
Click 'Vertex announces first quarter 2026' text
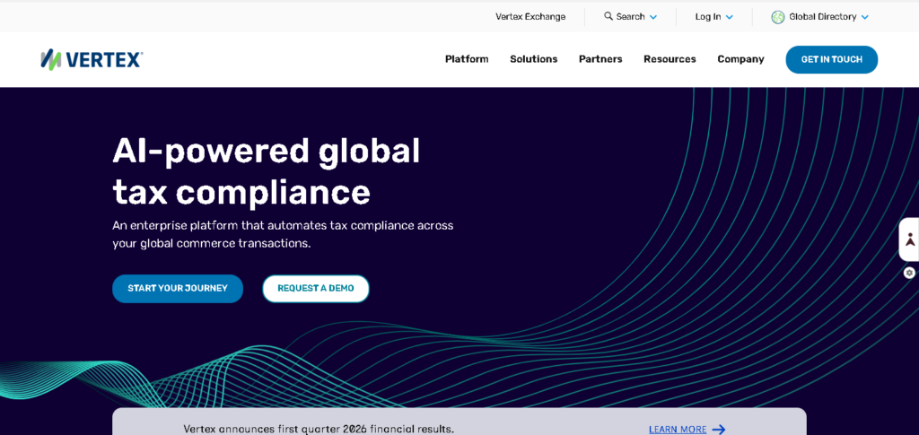(x=319, y=429)
